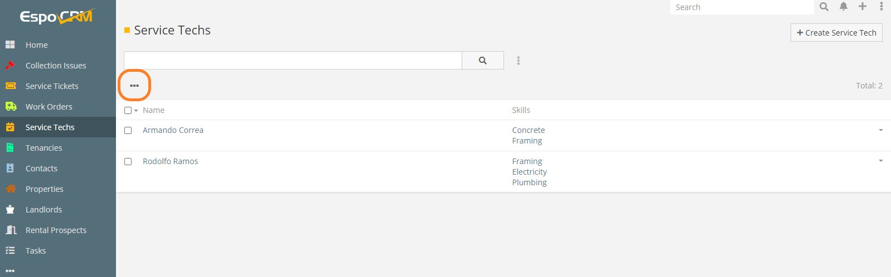
Task: Open the search filter options menu
Action: tap(519, 61)
